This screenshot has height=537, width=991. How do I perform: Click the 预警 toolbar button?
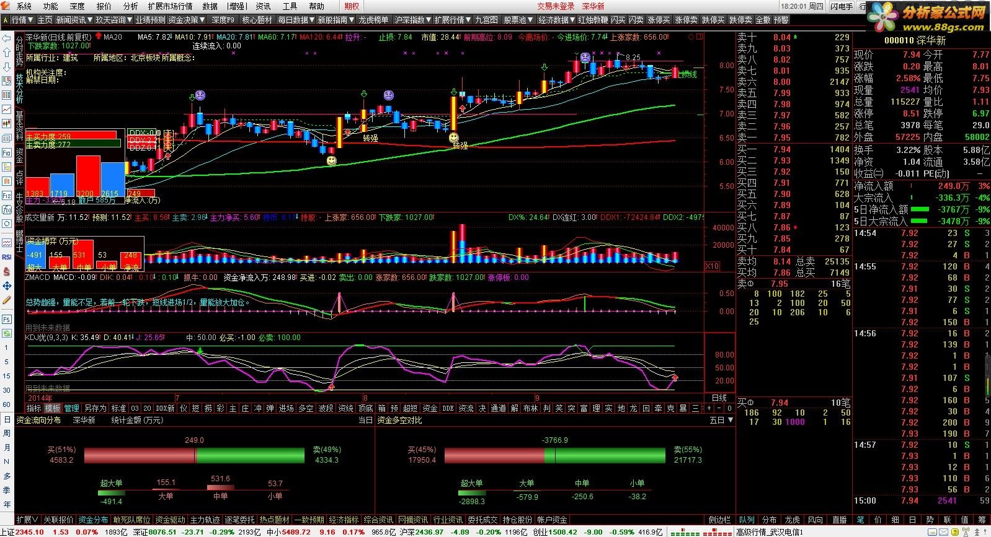coord(781,20)
